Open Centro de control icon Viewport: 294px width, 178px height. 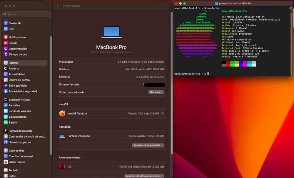[6, 80]
